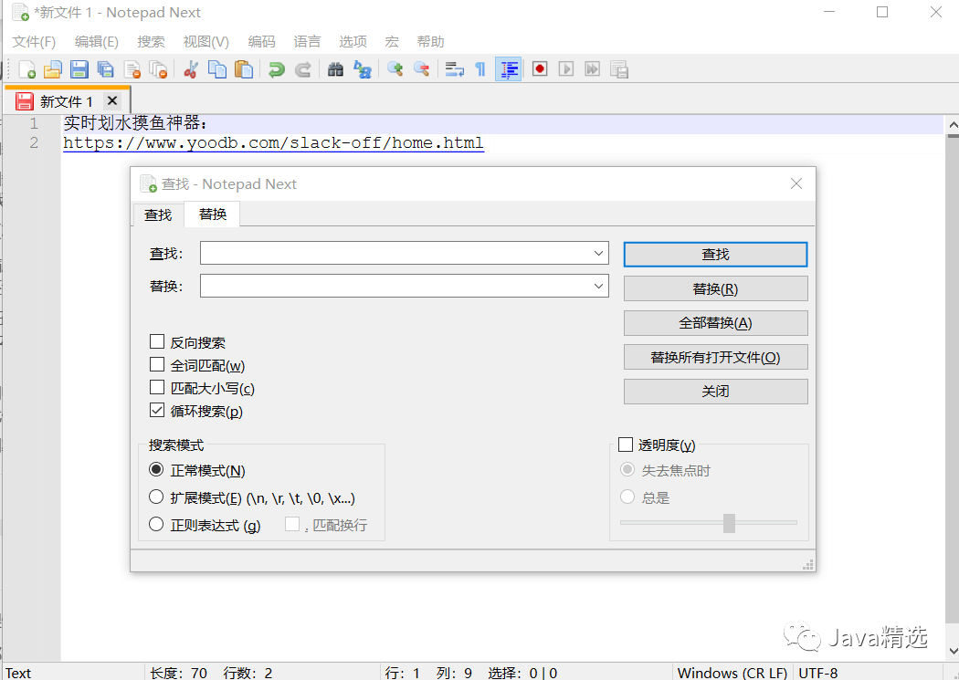Open the 文件(F) menu

click(x=34, y=42)
